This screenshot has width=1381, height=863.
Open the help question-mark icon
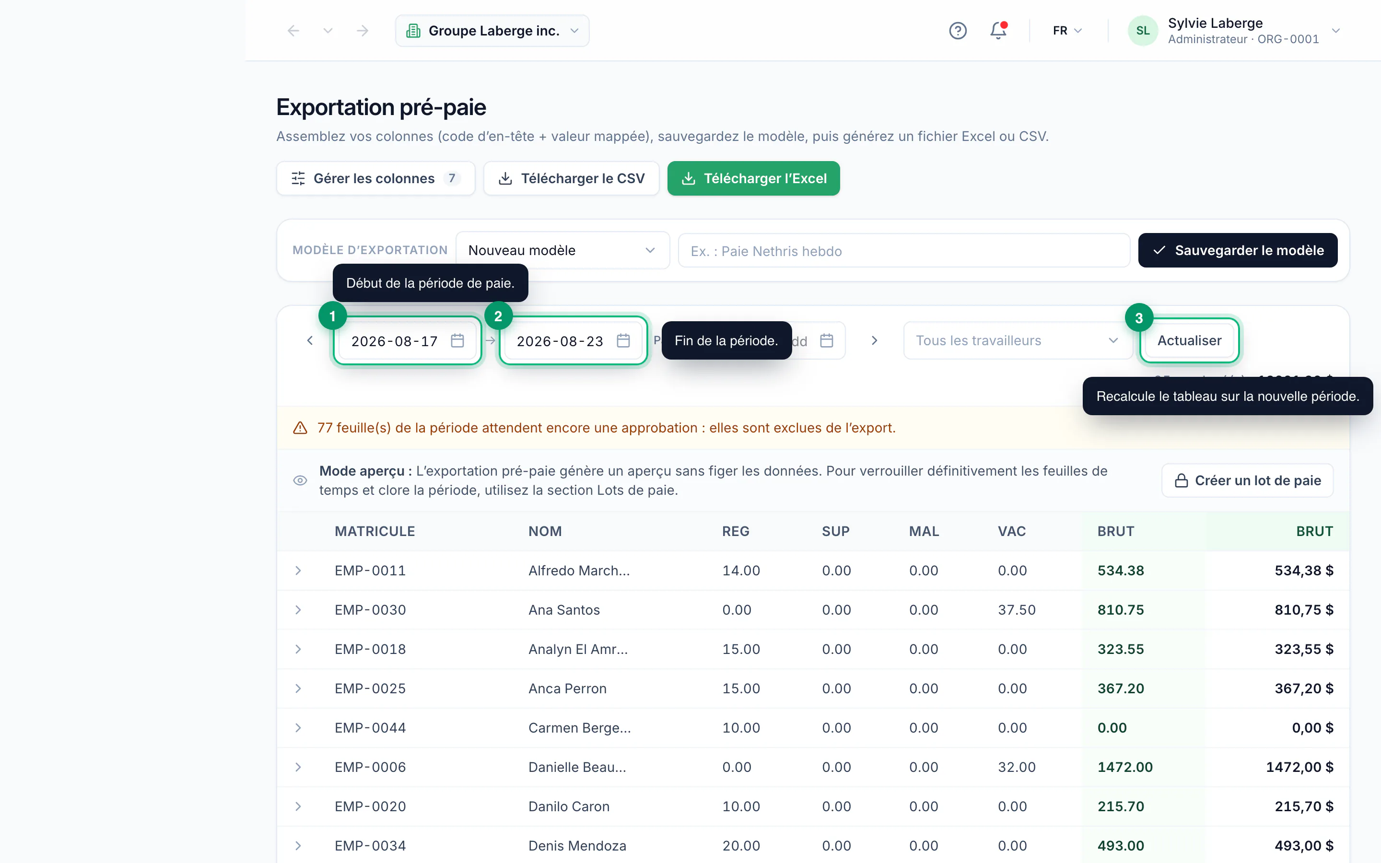click(x=958, y=31)
